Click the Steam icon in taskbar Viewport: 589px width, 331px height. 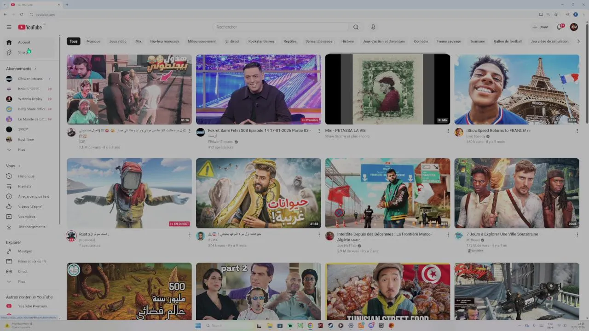pos(330,325)
